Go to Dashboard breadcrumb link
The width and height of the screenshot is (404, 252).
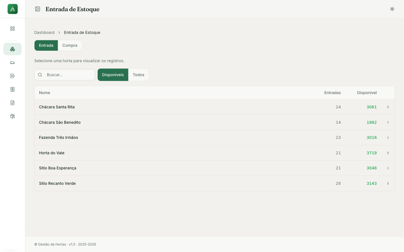click(x=44, y=32)
